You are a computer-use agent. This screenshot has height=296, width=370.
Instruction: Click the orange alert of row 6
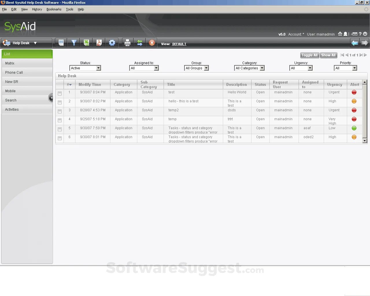354,137
